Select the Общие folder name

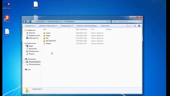click(48, 43)
